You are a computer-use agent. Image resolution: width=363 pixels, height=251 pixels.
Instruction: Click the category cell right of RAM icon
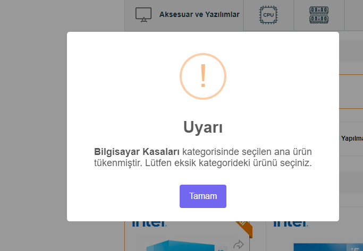coord(354,15)
